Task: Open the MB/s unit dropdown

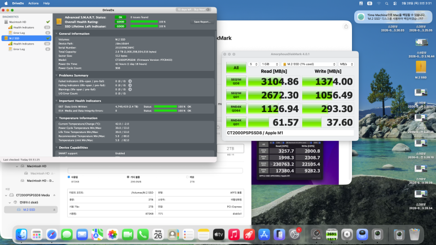Action: pyautogui.click(x=346, y=64)
